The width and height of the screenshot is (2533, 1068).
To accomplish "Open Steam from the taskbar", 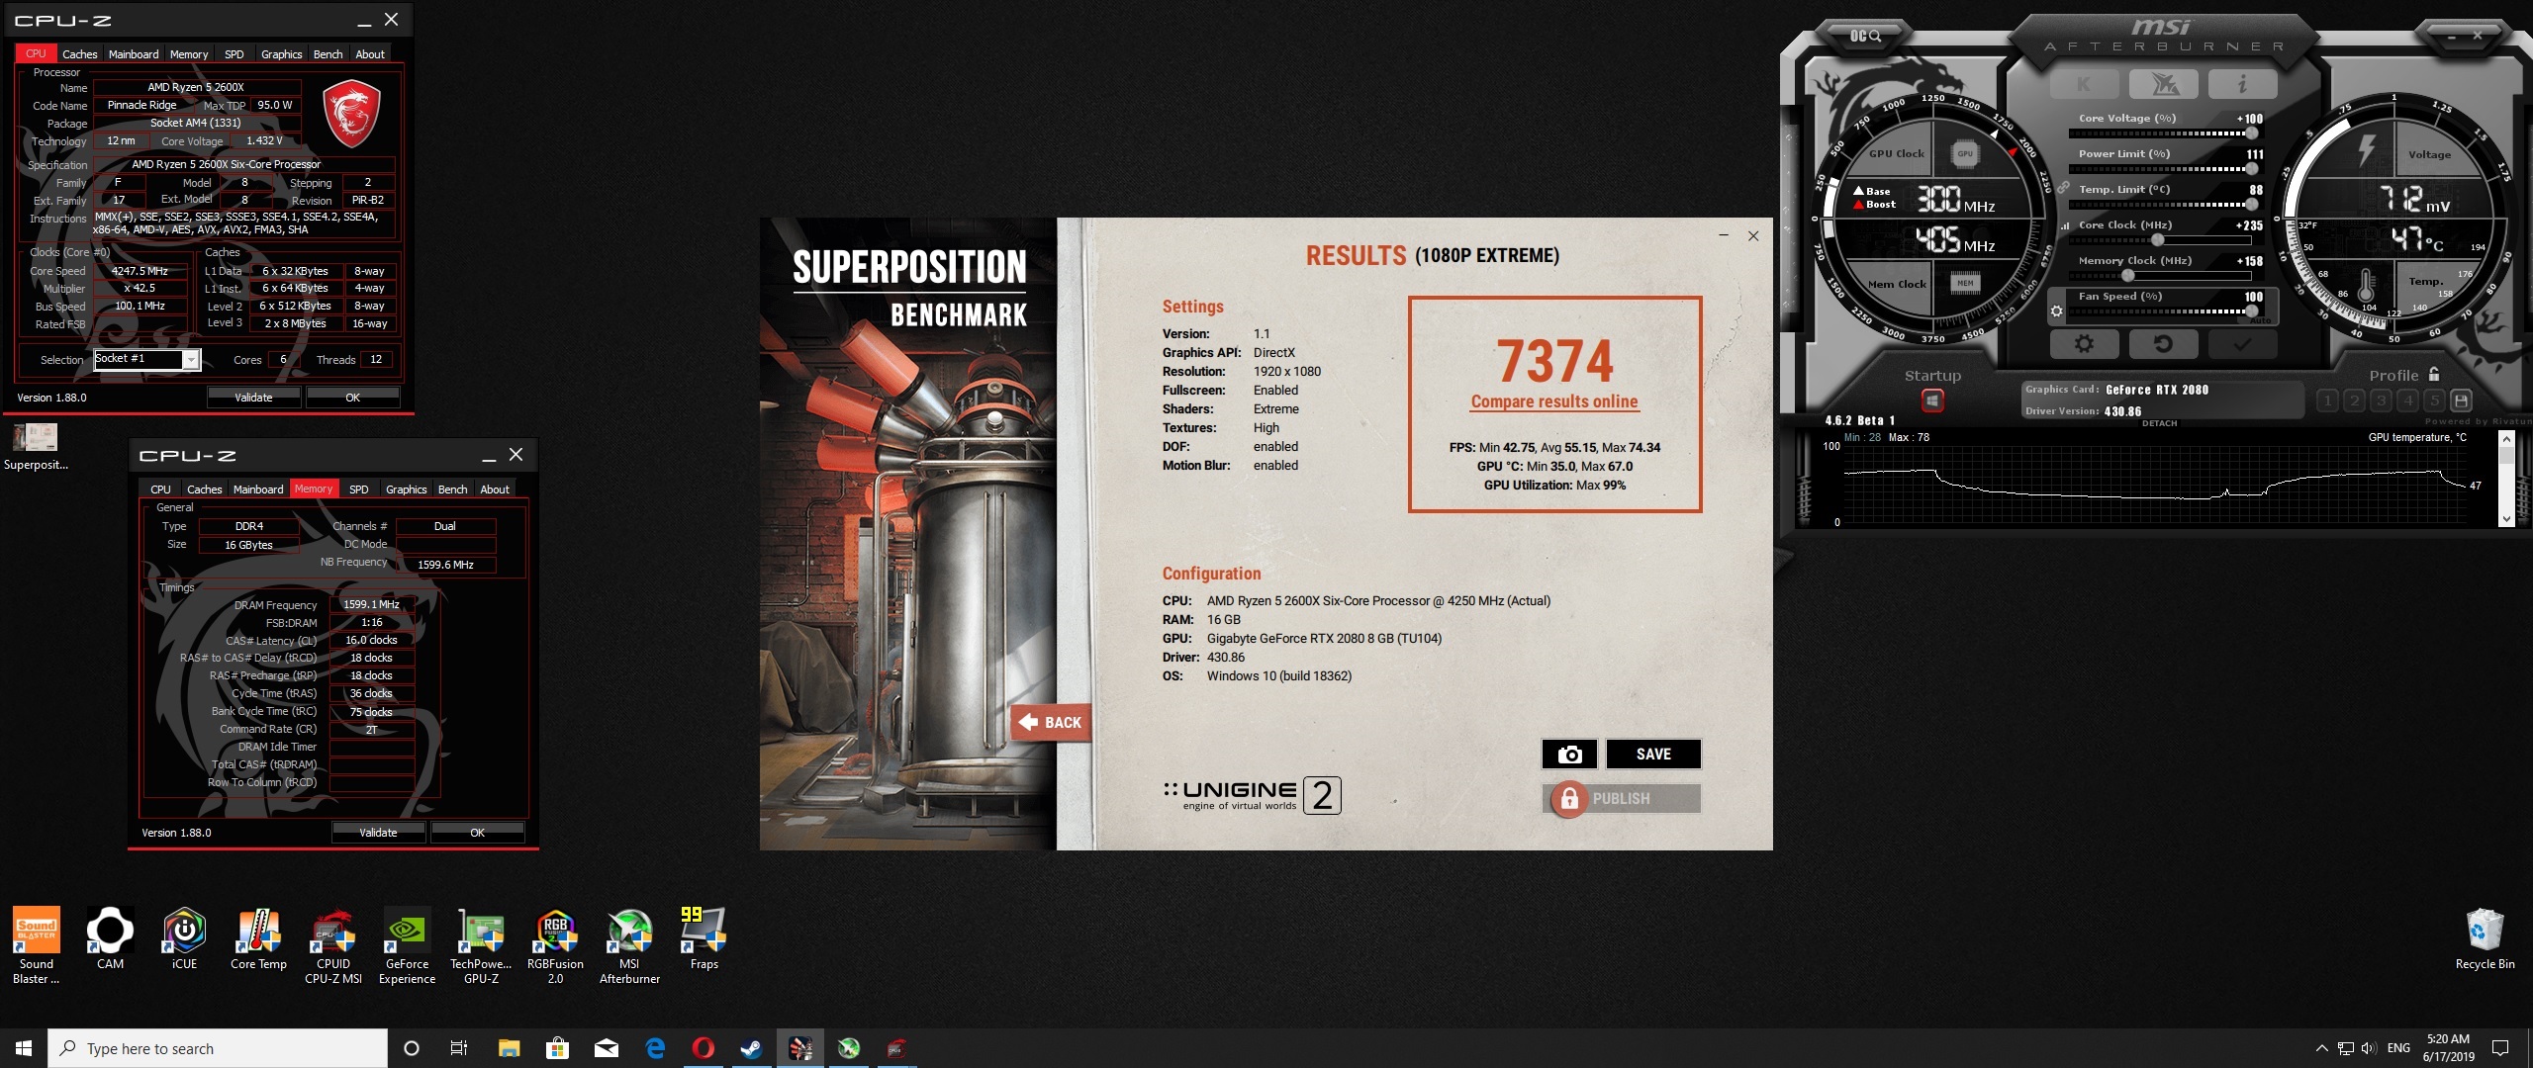I will [x=751, y=1048].
